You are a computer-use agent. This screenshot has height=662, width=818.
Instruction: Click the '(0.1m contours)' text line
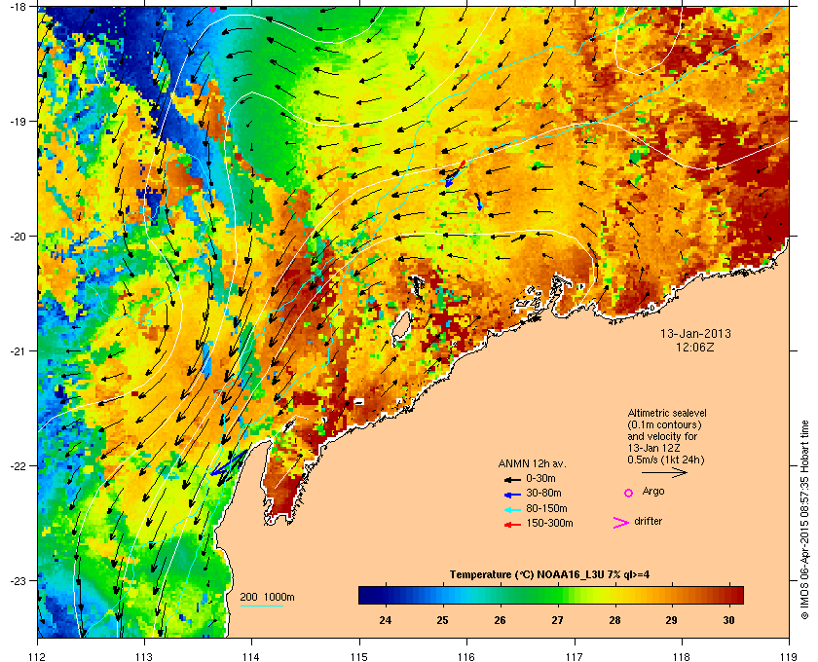(x=664, y=424)
